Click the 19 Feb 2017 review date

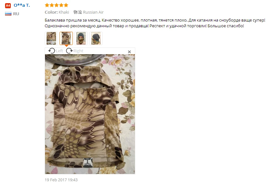[x=61, y=180]
